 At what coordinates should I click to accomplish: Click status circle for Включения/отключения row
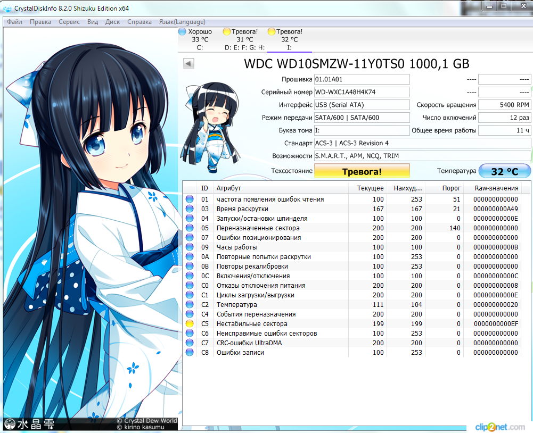coord(190,276)
